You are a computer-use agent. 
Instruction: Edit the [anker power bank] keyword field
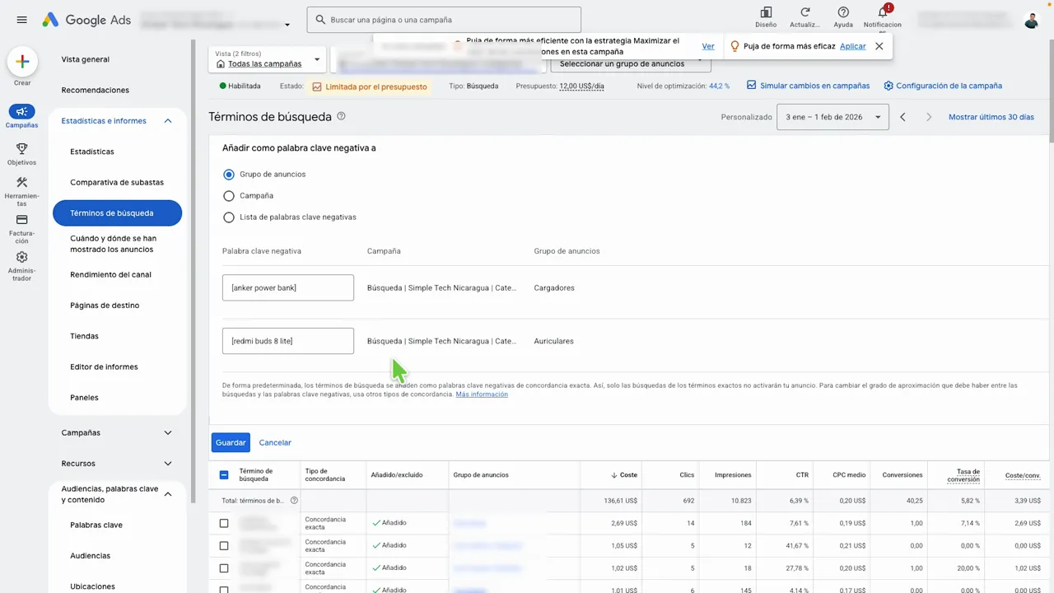pyautogui.click(x=288, y=287)
